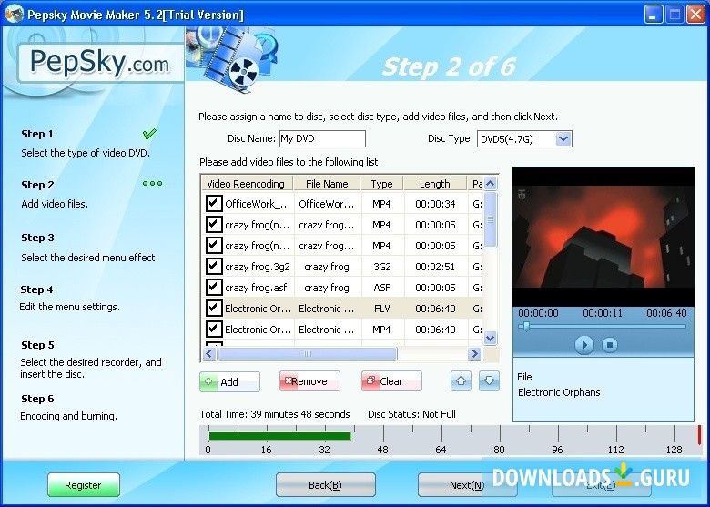Screen dimensions: 710x507
Task: Click the Add video files button
Action: click(x=229, y=381)
